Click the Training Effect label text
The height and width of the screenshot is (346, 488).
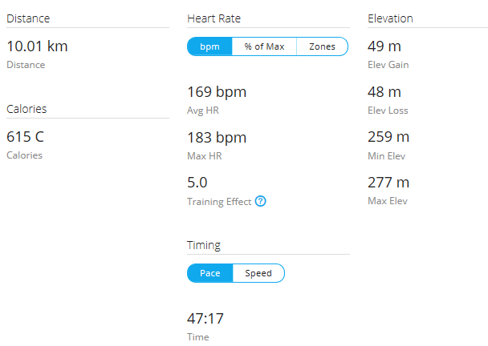[x=219, y=202]
